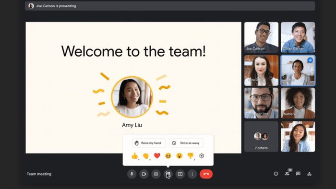
Task: Click the speaking participant tile with blue border
Action: 298,71
